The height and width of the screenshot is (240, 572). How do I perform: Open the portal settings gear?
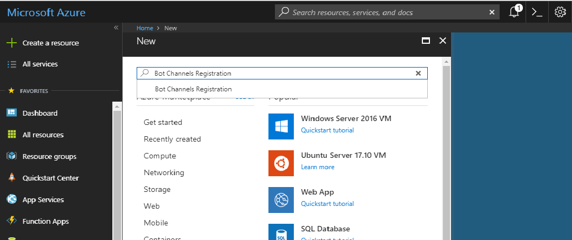[560, 12]
